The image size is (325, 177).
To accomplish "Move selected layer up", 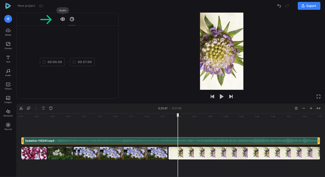I will coord(36,108).
